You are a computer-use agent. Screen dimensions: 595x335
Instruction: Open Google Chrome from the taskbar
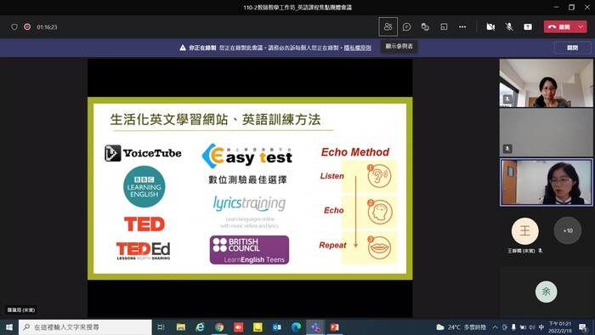[x=219, y=327]
